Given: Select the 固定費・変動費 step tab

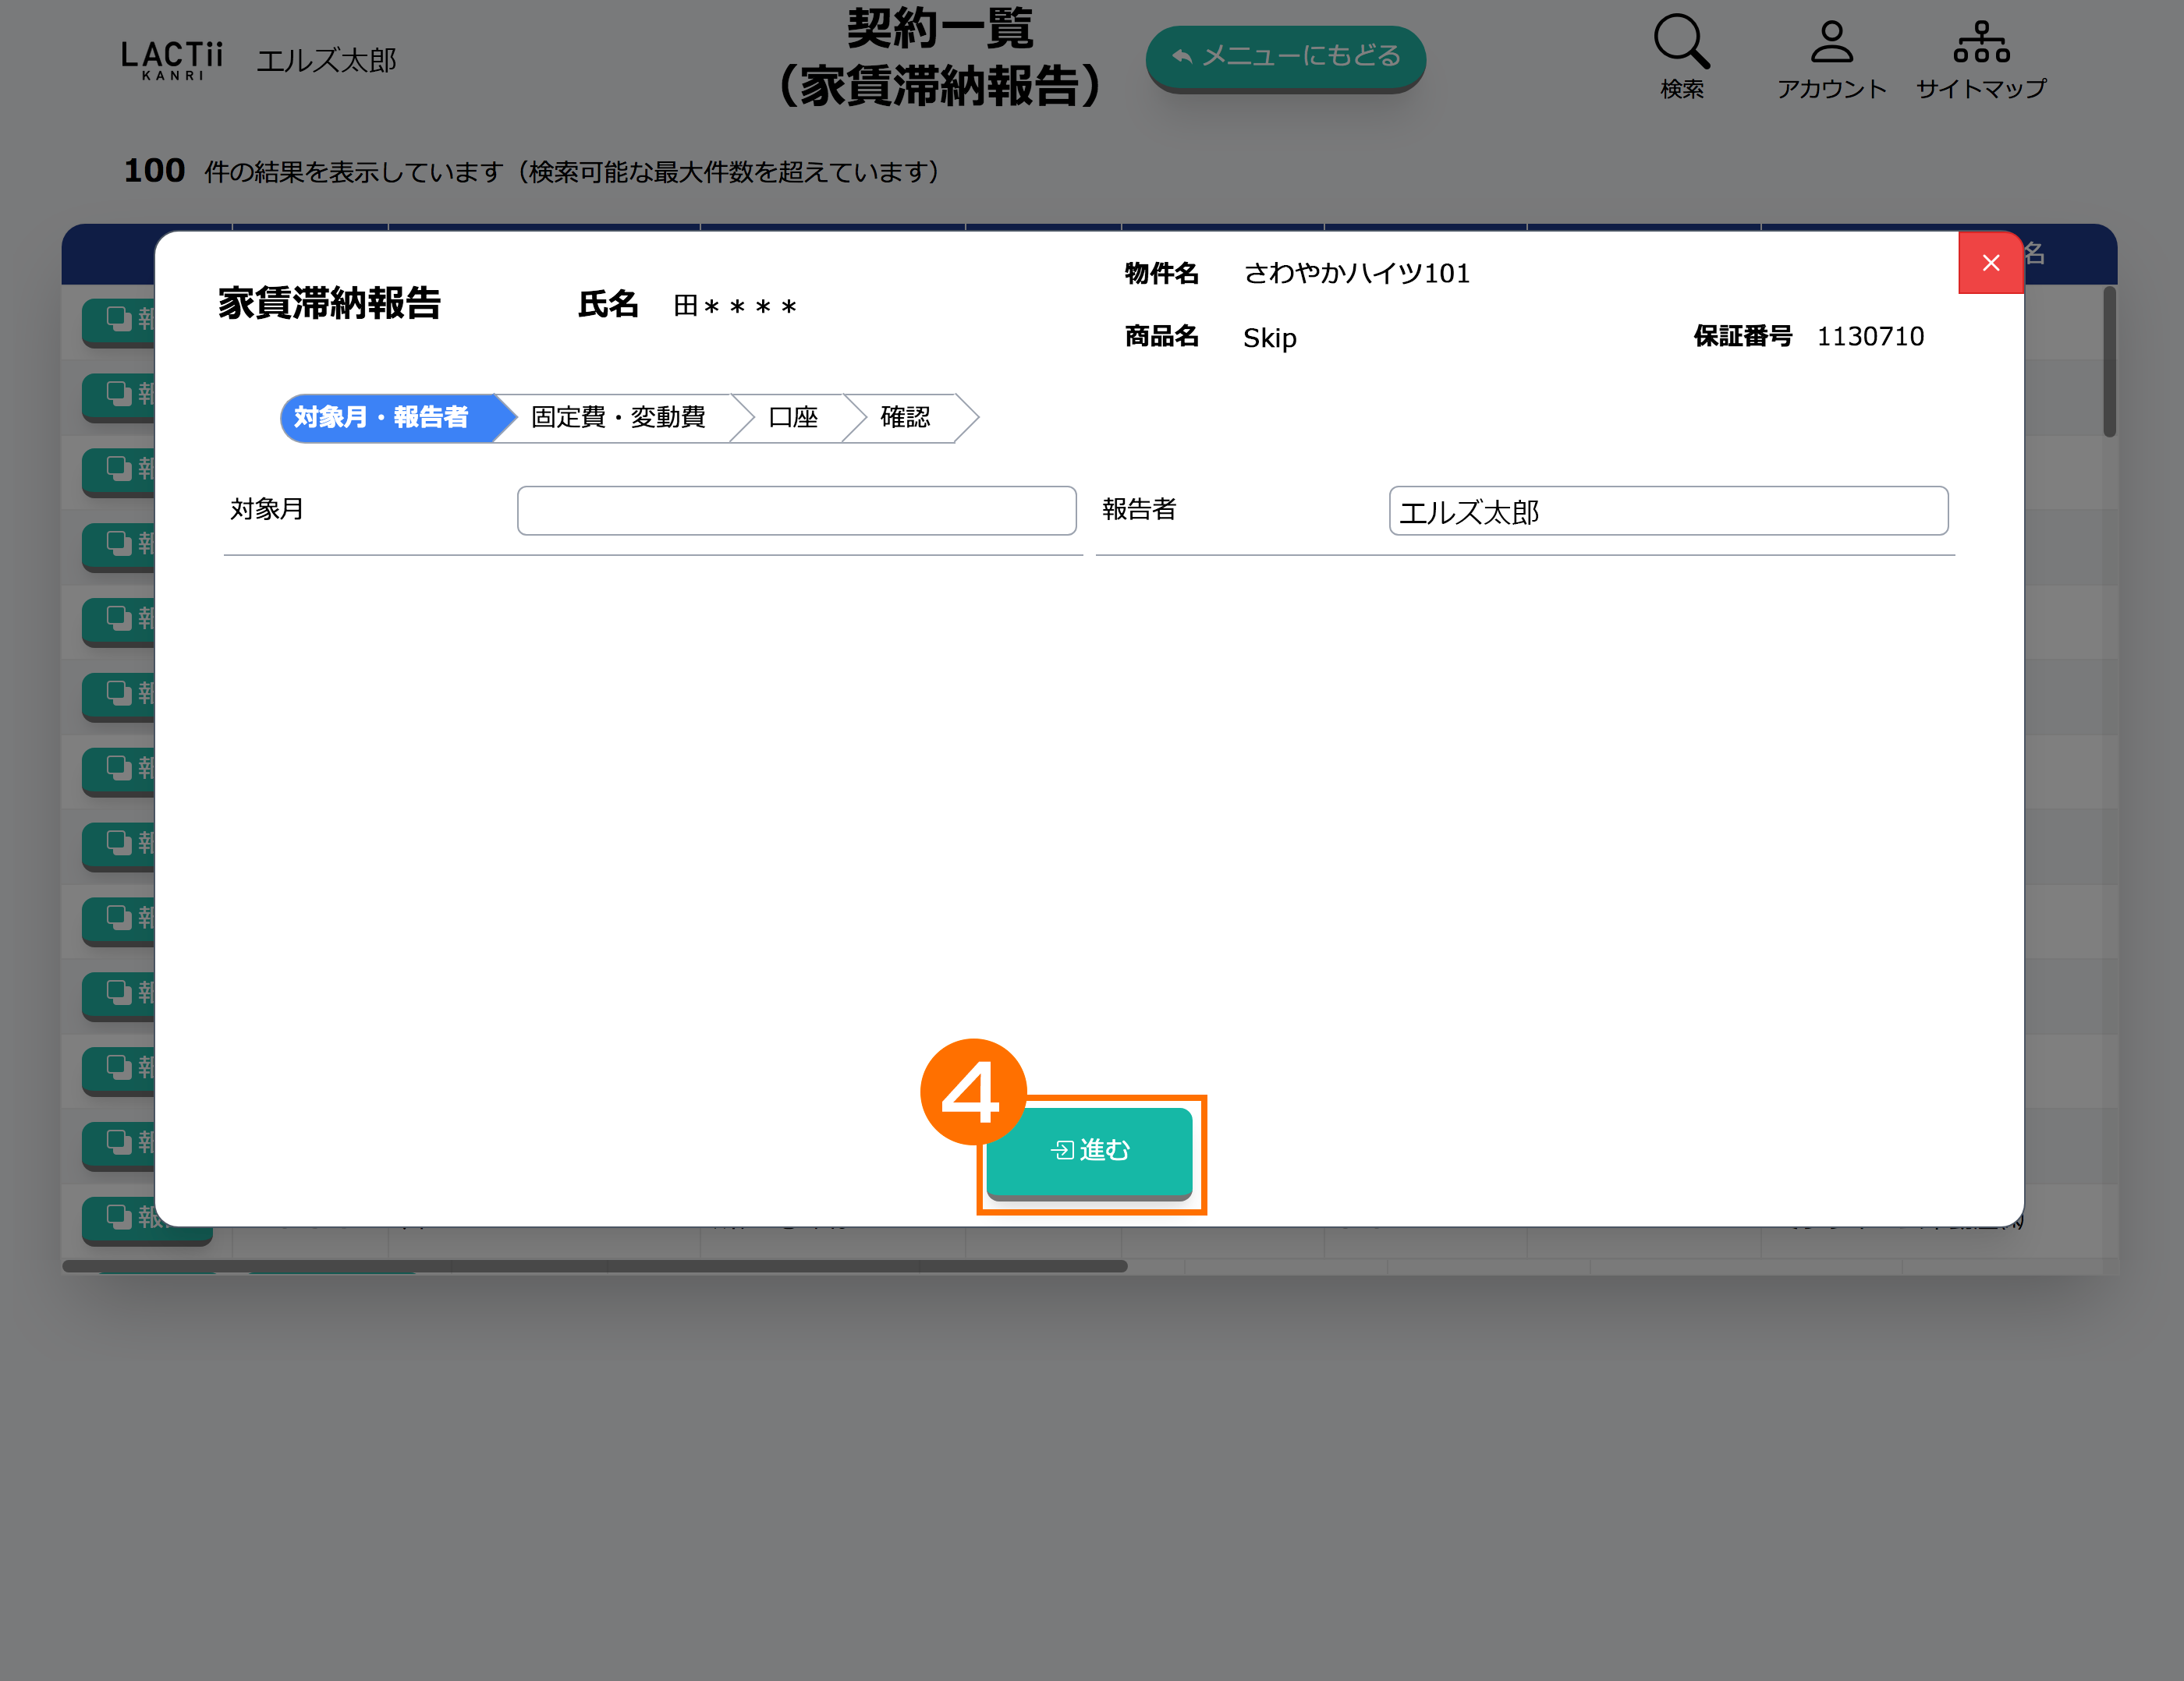Looking at the screenshot, I should click(618, 418).
